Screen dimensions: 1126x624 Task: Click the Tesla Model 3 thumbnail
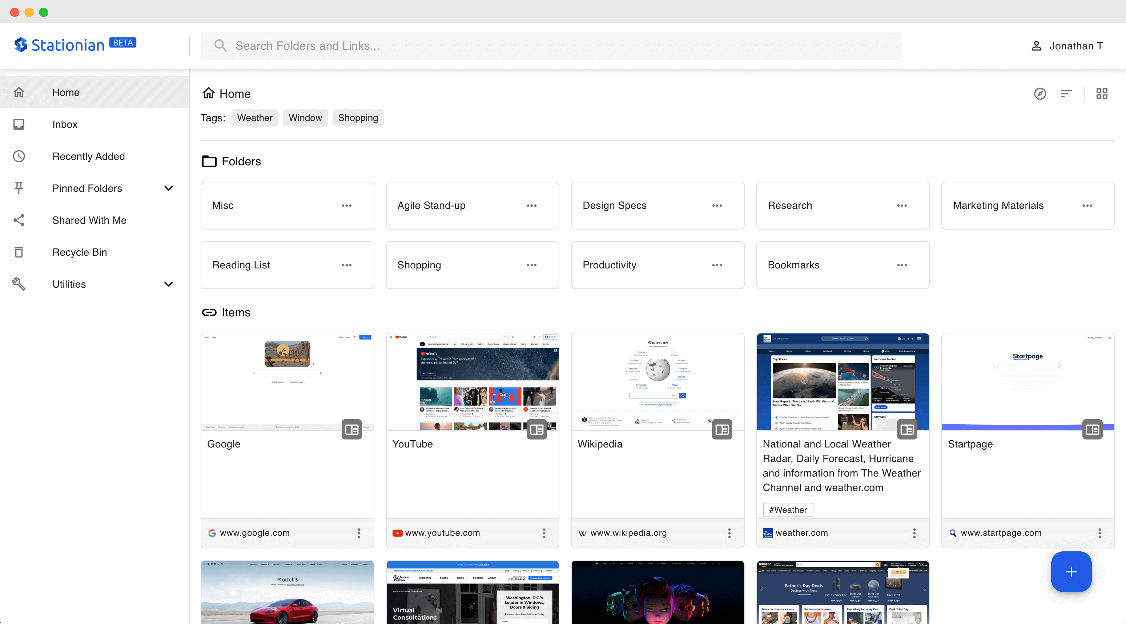click(287, 592)
